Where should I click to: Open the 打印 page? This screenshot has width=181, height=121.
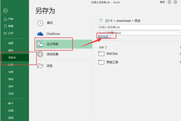pyautogui.click(x=11, y=65)
